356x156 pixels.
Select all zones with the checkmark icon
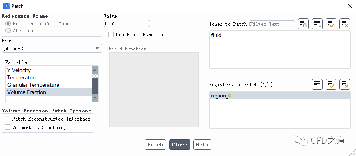pyautogui.click(x=331, y=24)
